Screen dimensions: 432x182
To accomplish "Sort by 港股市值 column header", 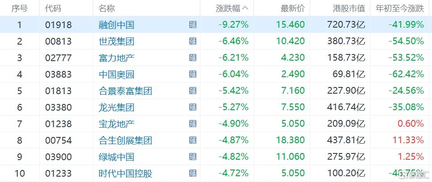I will pos(349,8).
